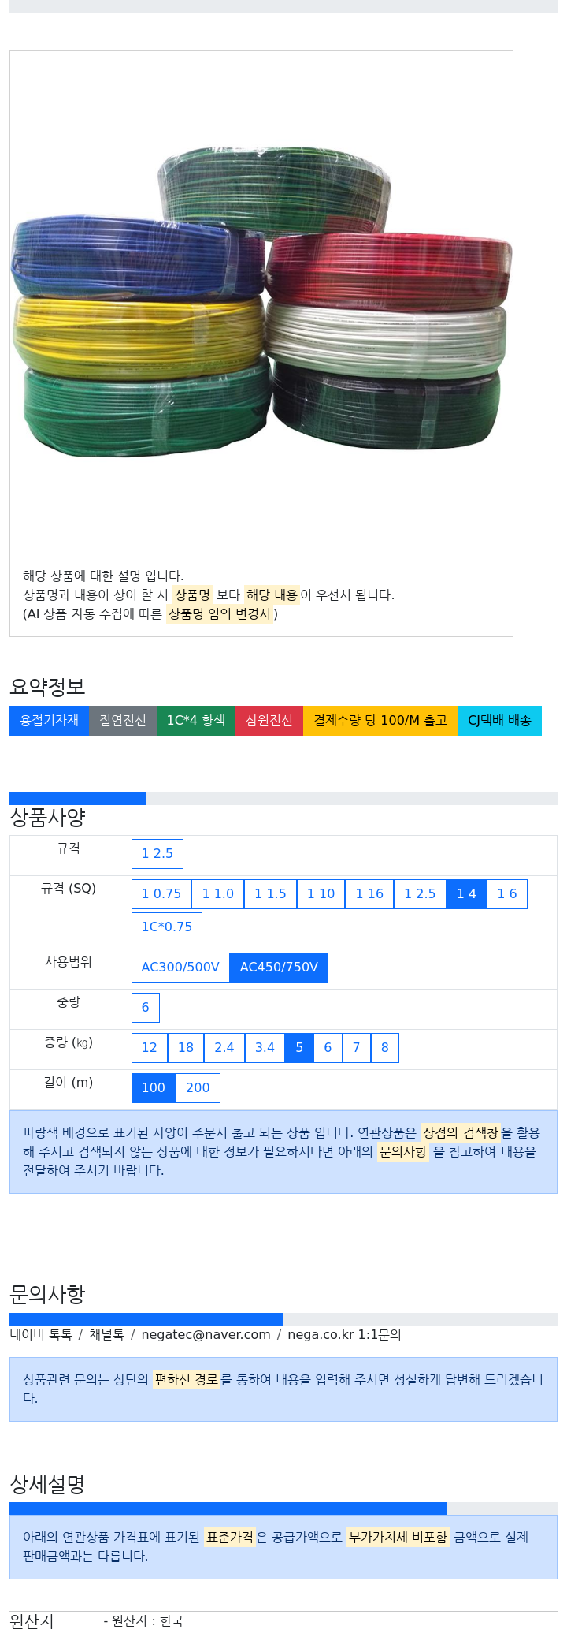Choose the 1 0.75 SQ spec option
567x1637 pixels.
(x=161, y=894)
